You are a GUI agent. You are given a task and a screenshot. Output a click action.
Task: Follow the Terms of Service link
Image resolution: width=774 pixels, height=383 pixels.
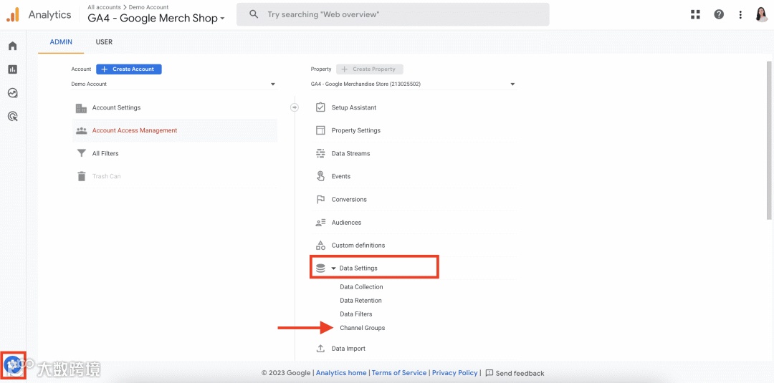(x=399, y=373)
